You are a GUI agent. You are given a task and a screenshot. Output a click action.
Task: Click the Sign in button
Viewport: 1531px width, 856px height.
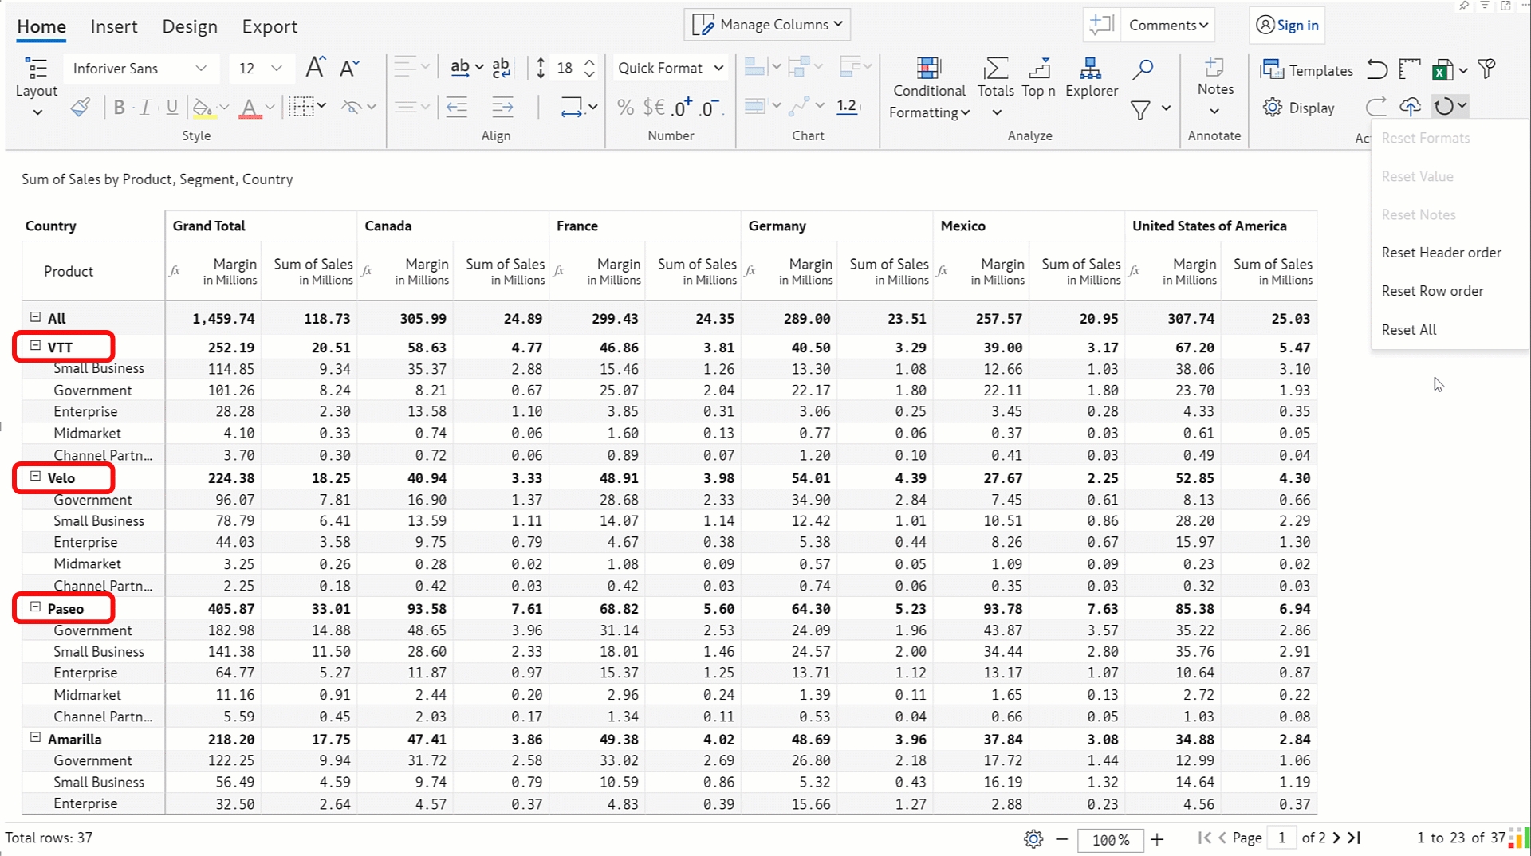(1287, 26)
